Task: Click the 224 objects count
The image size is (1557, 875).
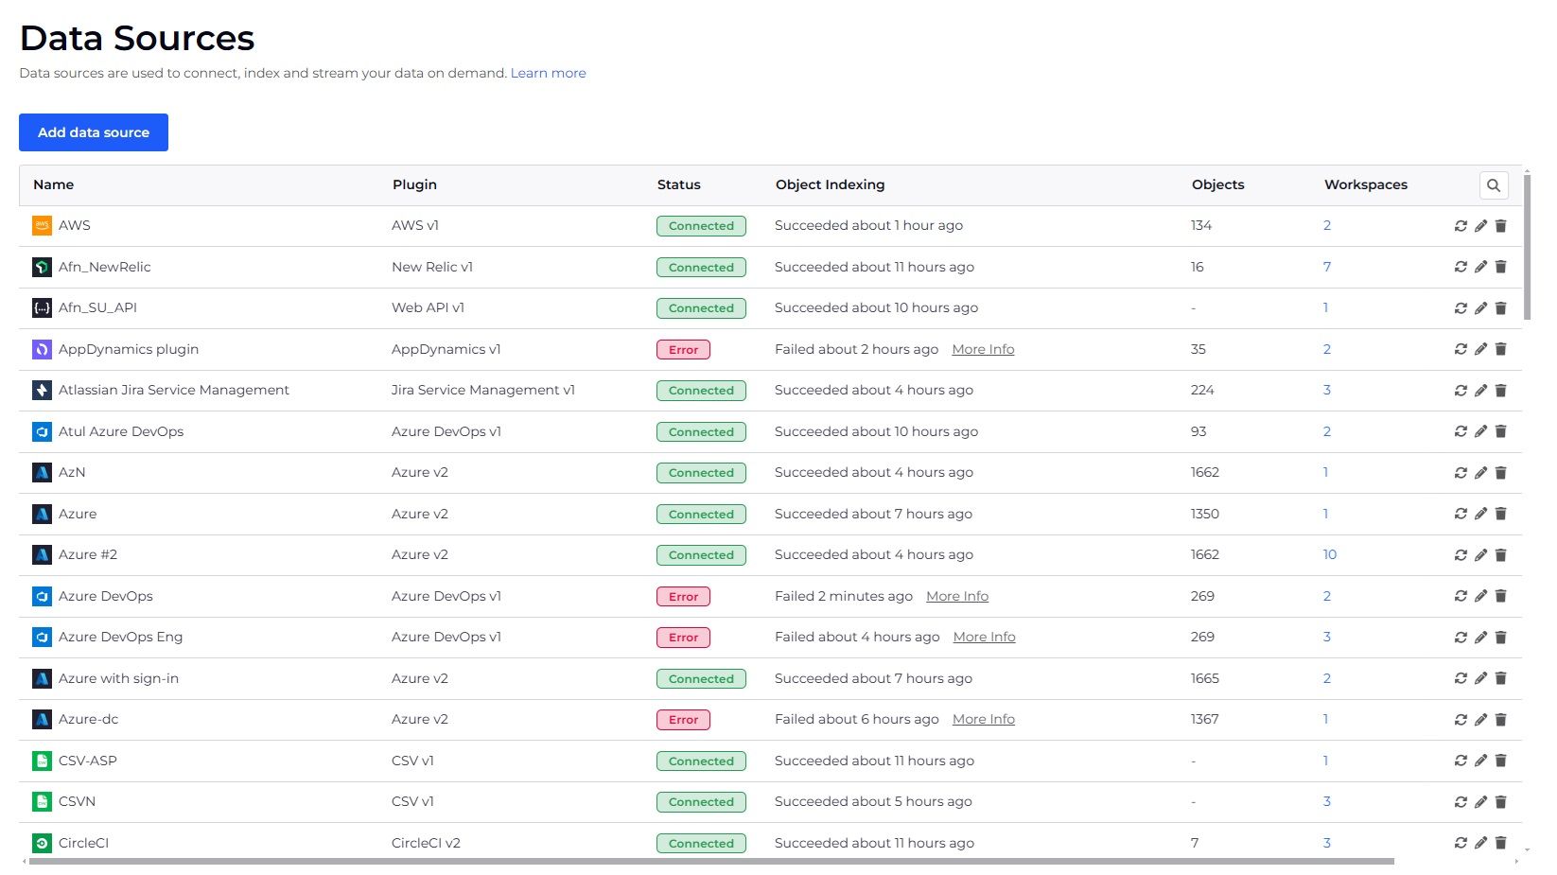Action: [x=1202, y=390]
